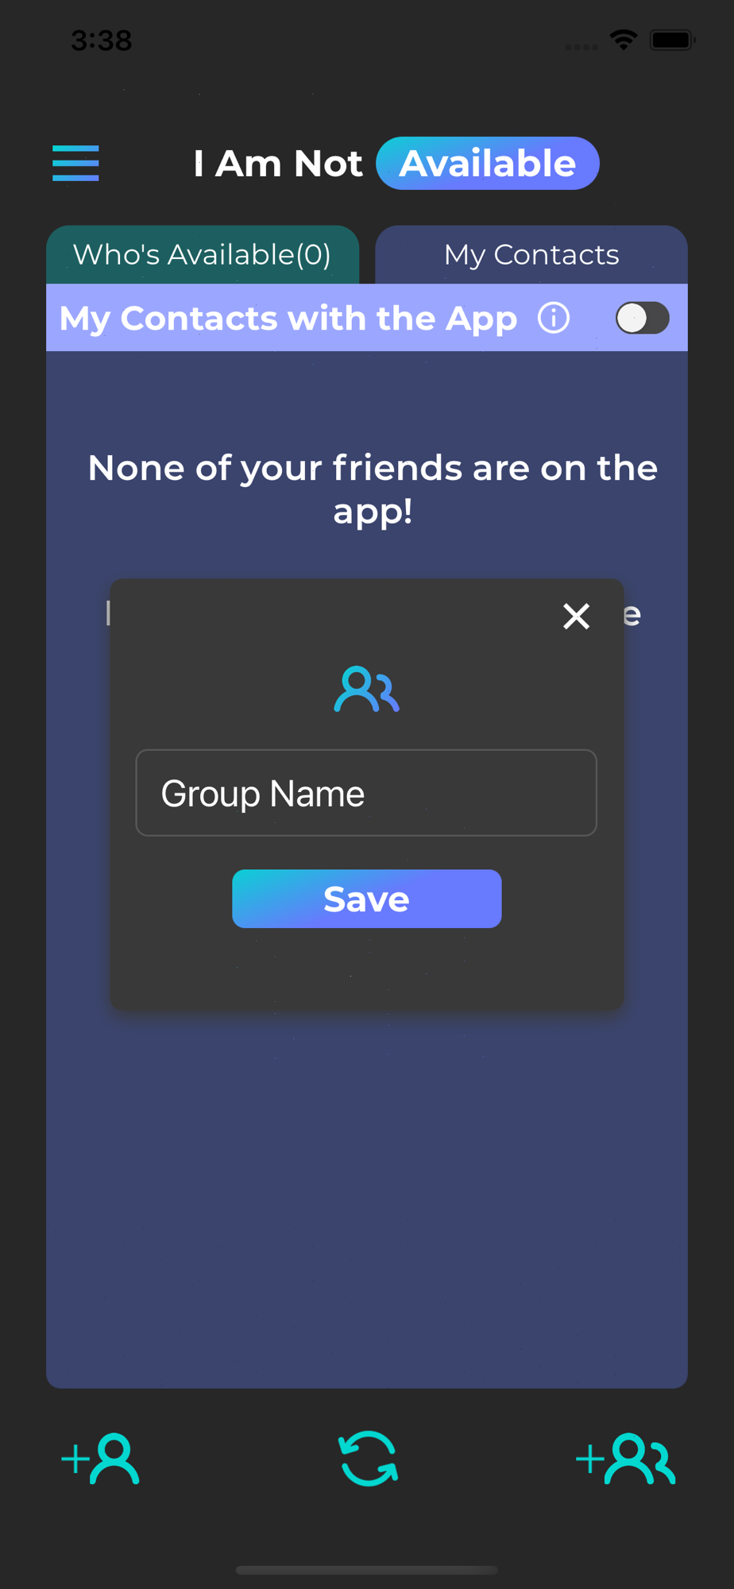
Task: Close the Group Name dialog
Action: pyautogui.click(x=576, y=616)
